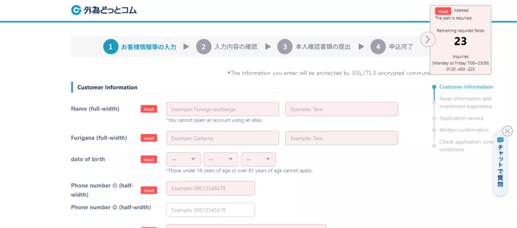This screenshot has width=517, height=228.
Task: Click step 3 circle in progress bar
Action: tap(285, 47)
